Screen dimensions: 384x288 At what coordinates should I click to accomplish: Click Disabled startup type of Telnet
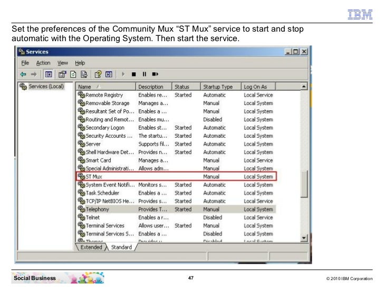coord(213,217)
